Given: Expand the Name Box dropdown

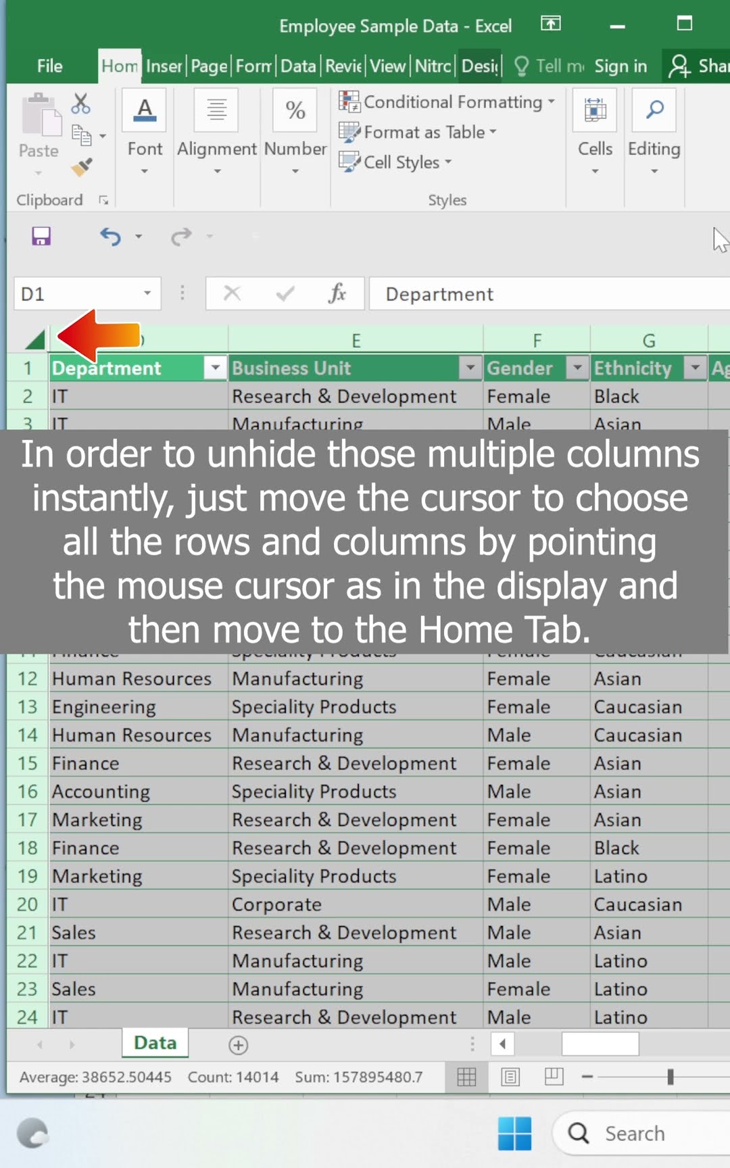Looking at the screenshot, I should click(x=147, y=293).
